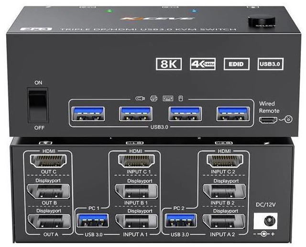
Task: Flip the ON/OFF rocker power switch
Action: point(38,105)
